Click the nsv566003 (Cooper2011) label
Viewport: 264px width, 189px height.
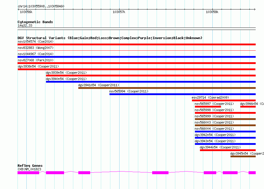coord(214,122)
